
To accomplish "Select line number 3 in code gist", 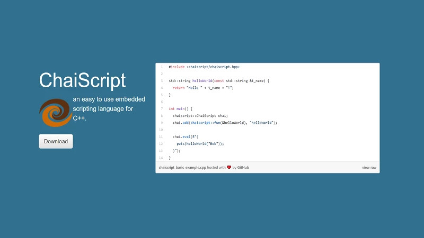I will click(x=161, y=81).
